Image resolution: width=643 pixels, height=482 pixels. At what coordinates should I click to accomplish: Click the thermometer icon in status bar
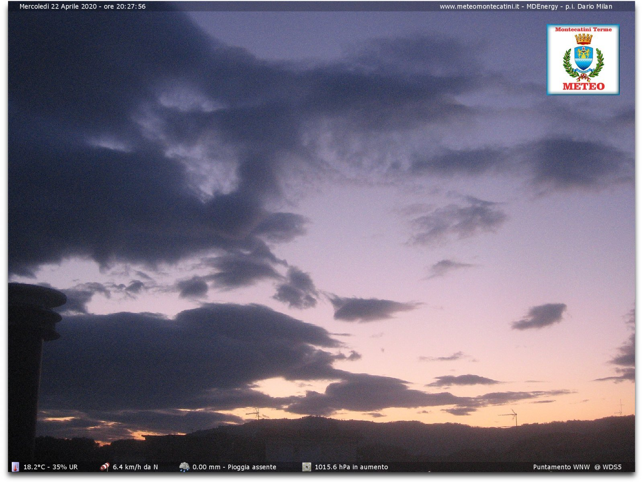click(15, 467)
